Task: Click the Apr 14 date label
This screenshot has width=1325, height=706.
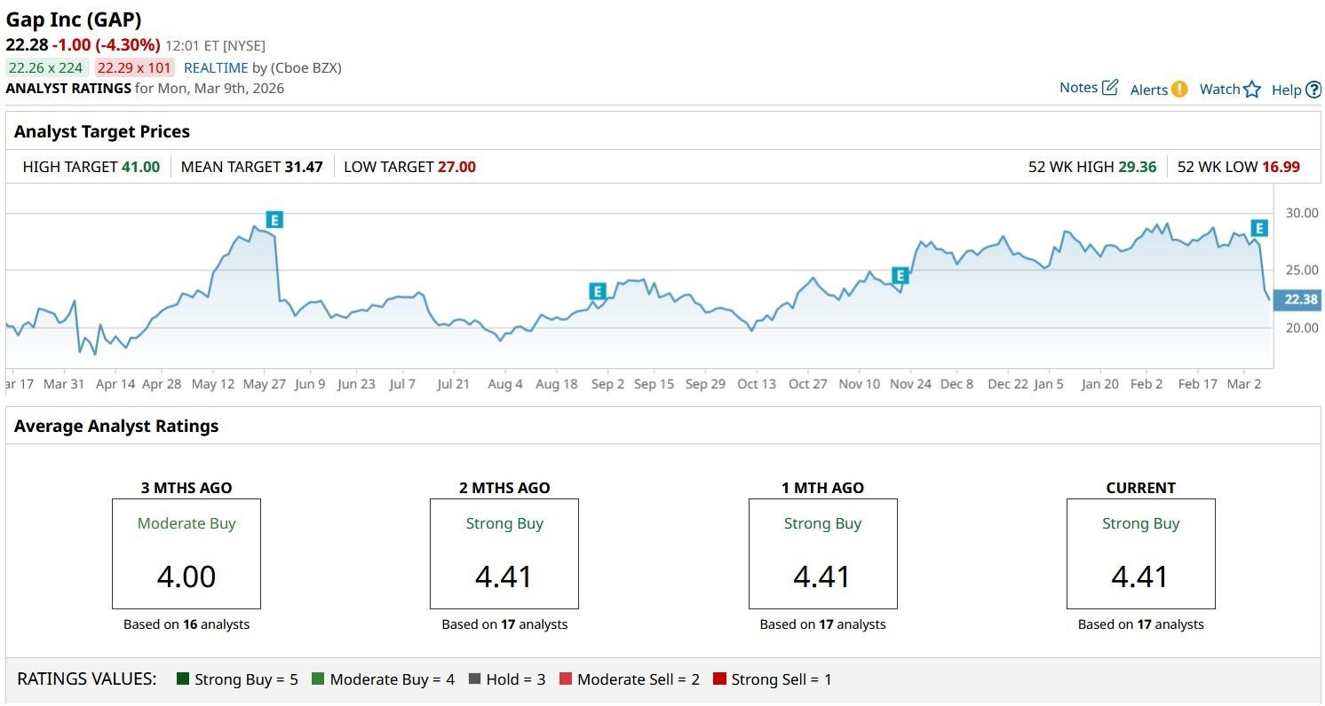Action: point(114,384)
